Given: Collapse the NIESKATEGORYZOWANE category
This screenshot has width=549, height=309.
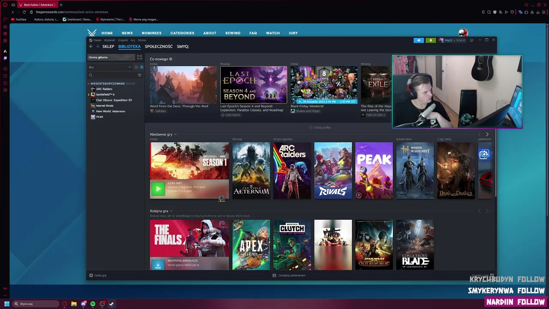Looking at the screenshot, I should pos(89,84).
